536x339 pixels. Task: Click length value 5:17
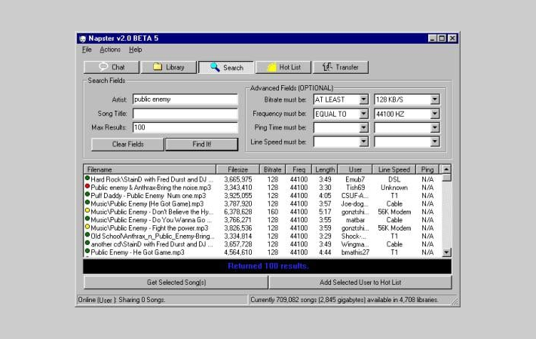point(325,212)
